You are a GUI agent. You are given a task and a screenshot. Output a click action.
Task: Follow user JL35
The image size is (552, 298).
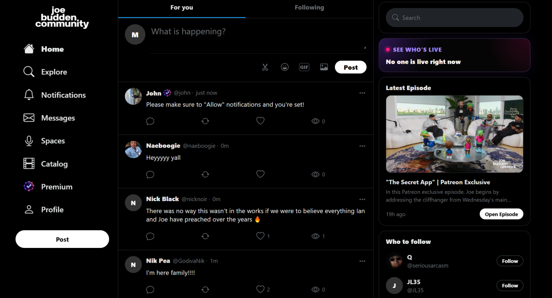pos(510,285)
